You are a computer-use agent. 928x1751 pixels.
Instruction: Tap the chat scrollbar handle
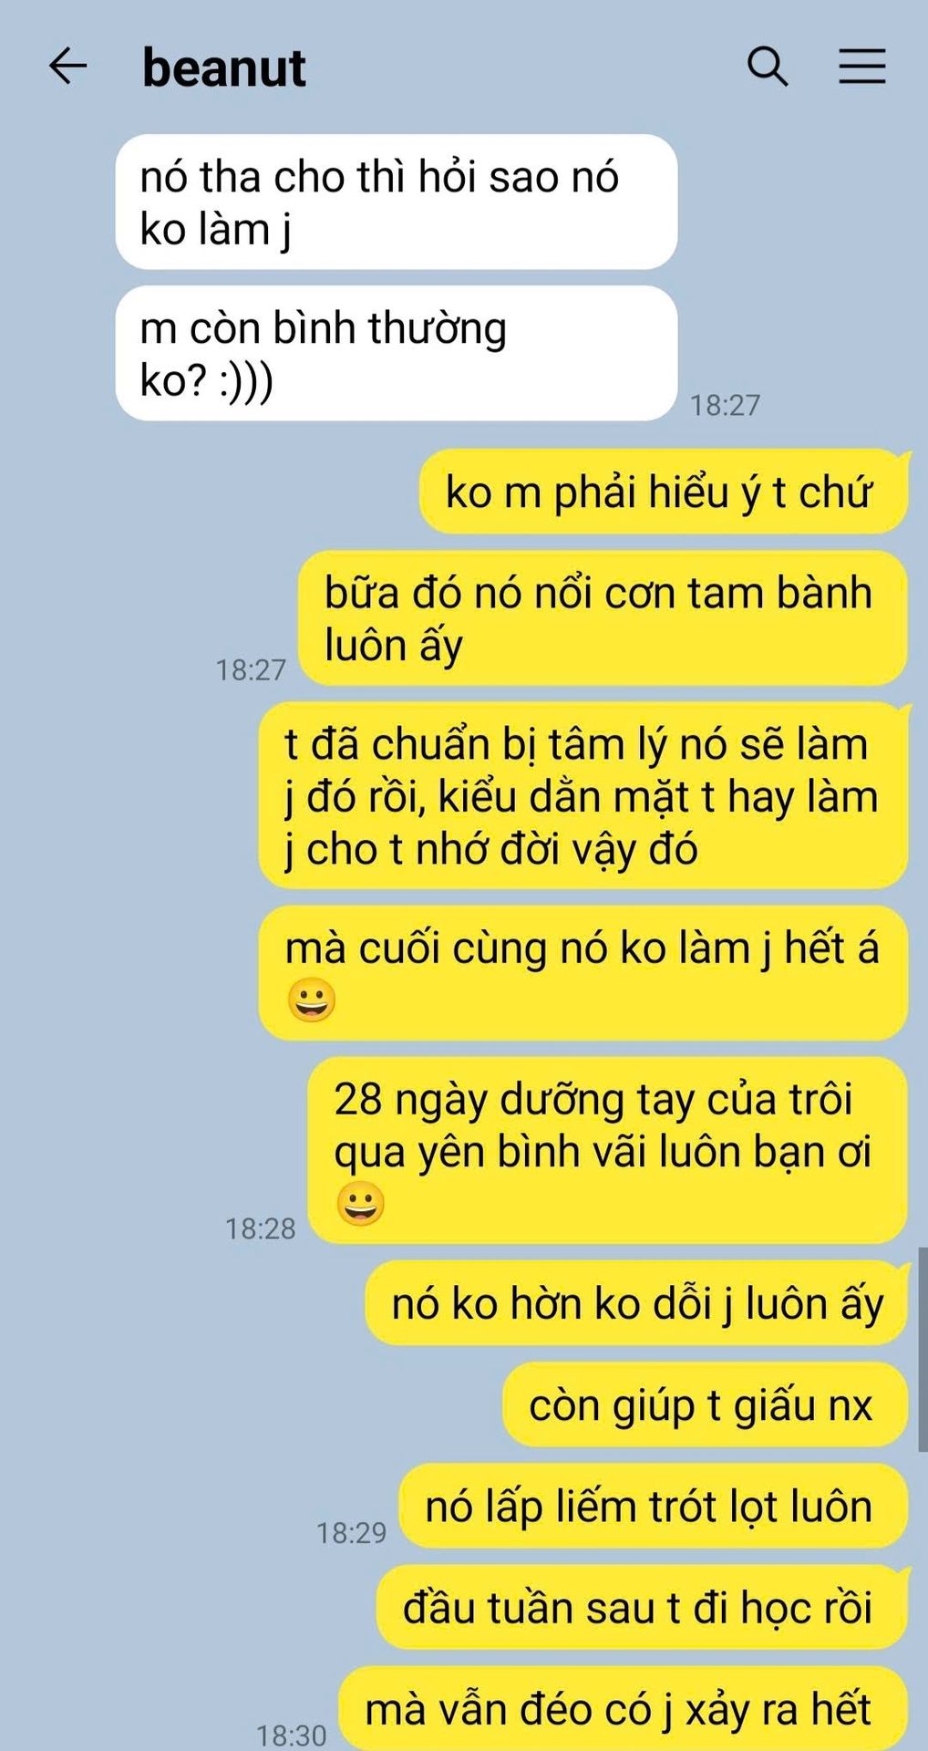[923, 1349]
